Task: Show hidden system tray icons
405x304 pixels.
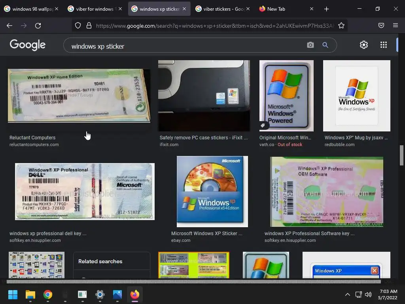Action: tap(348, 294)
